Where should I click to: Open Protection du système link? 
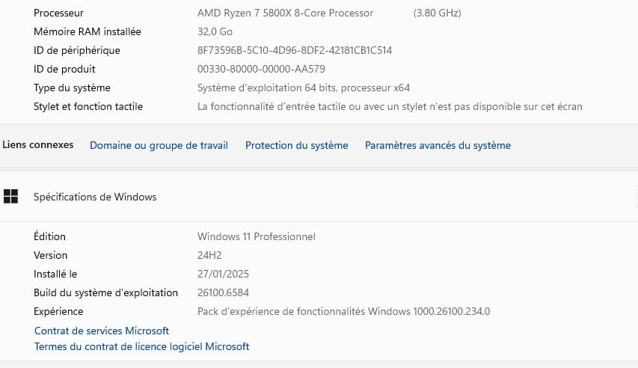point(297,145)
